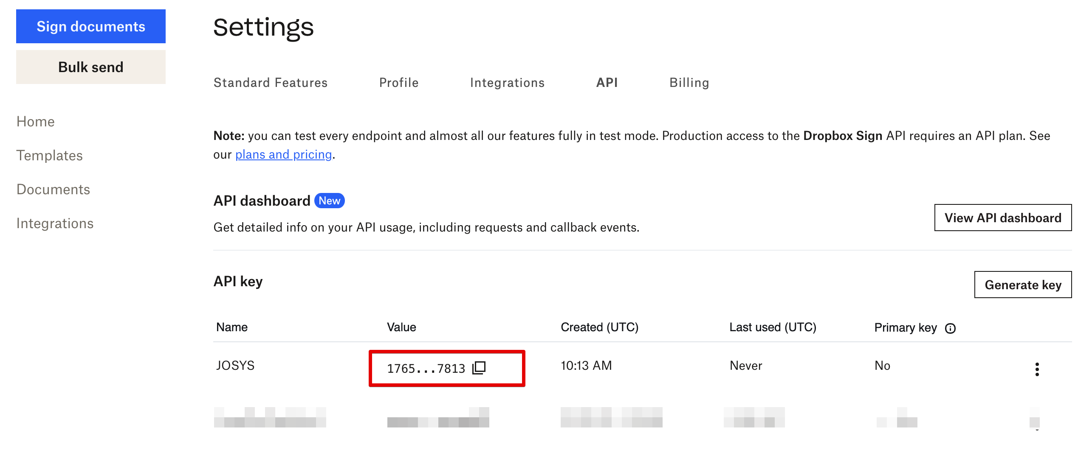Open the Billing tab
Screen dimensions: 1078x458
click(x=689, y=83)
